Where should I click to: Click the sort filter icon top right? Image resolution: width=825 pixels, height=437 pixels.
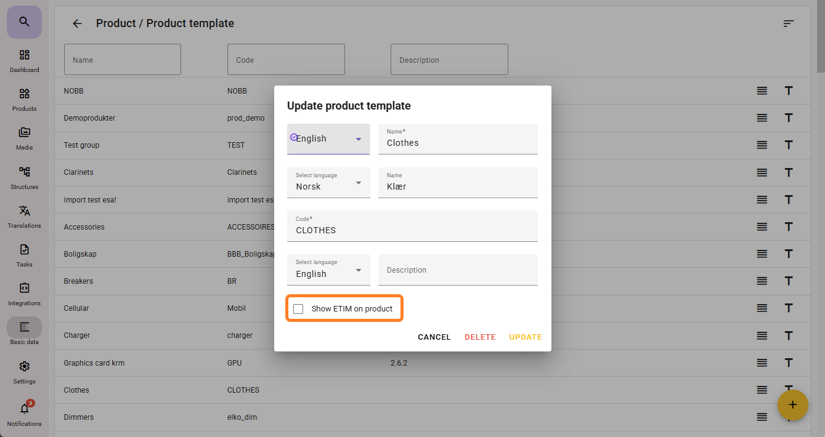[x=788, y=23]
